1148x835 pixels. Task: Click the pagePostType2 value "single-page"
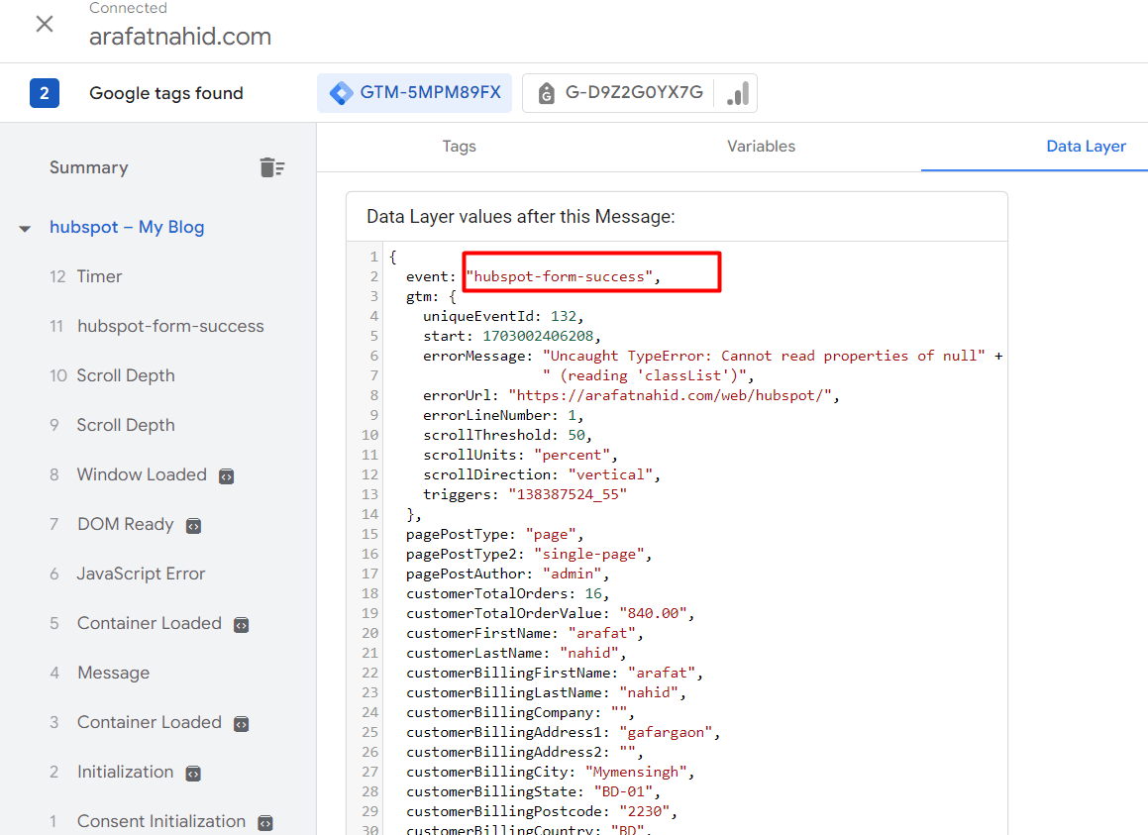(588, 554)
